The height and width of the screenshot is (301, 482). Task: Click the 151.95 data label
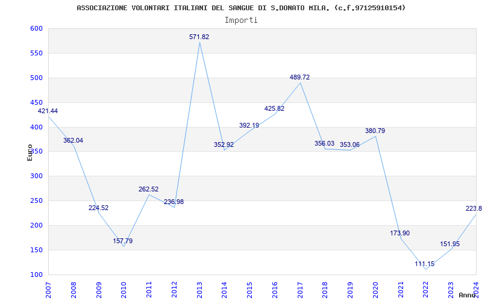tap(449, 244)
